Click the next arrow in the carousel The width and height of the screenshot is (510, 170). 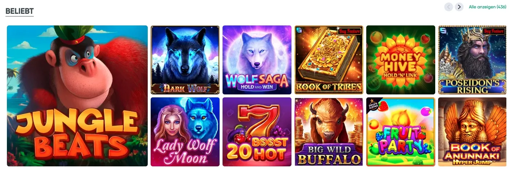tap(459, 7)
